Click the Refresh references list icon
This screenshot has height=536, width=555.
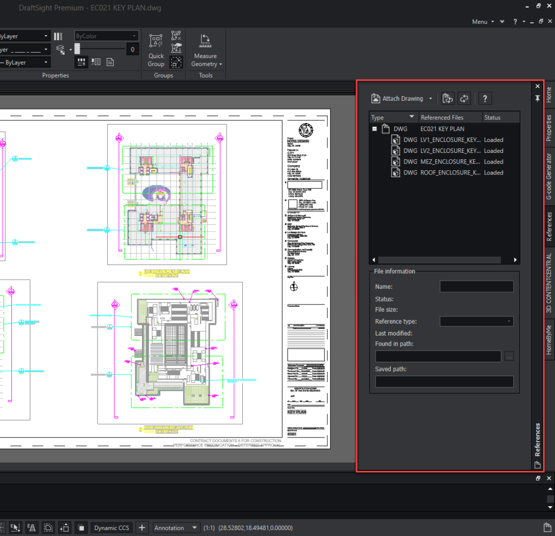pos(464,98)
